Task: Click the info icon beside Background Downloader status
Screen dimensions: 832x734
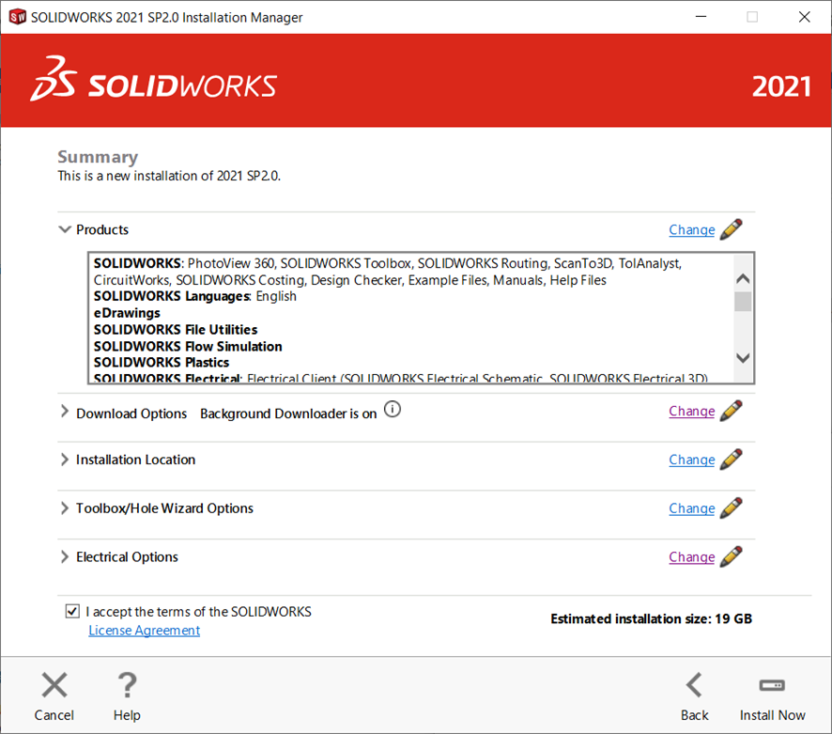Action: tap(393, 409)
